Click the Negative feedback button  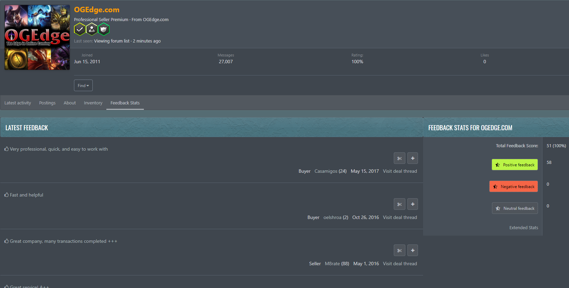click(513, 186)
